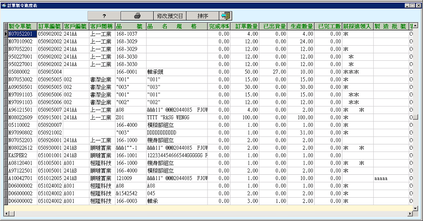Click the vertical scrollbar down arrow
The image size is (423, 221).
(415, 207)
